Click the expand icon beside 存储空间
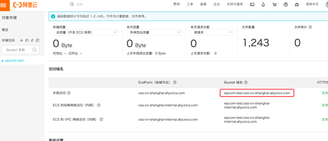Viewport: 328px width, 141px height. (37, 40)
